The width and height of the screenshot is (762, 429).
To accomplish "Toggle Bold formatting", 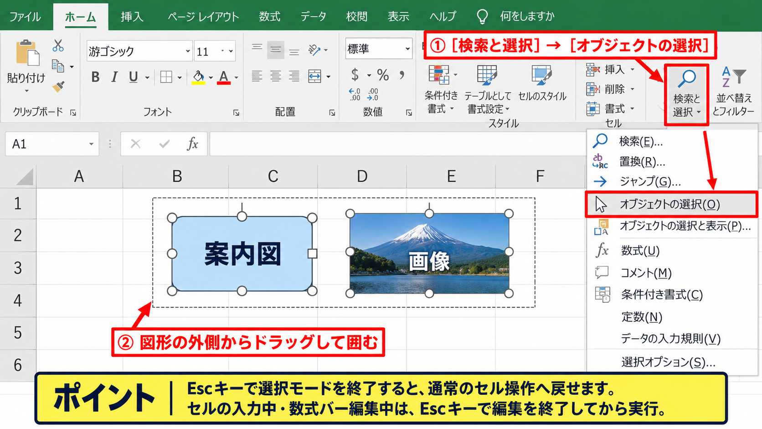I will [95, 77].
